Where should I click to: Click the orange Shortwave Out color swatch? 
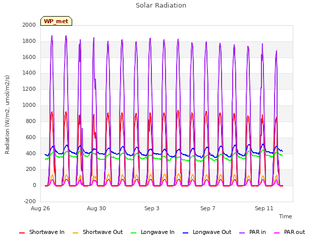(x=75, y=233)
